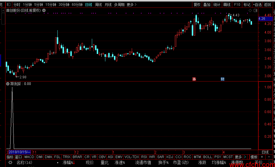
Task: Click the 涨 info marker on chart
Action: click(x=194, y=79)
